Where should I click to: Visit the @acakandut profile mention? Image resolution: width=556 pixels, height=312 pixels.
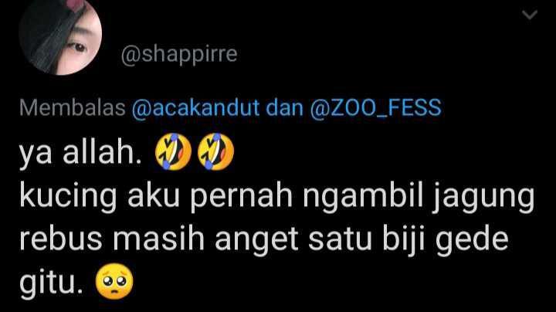coord(195,107)
